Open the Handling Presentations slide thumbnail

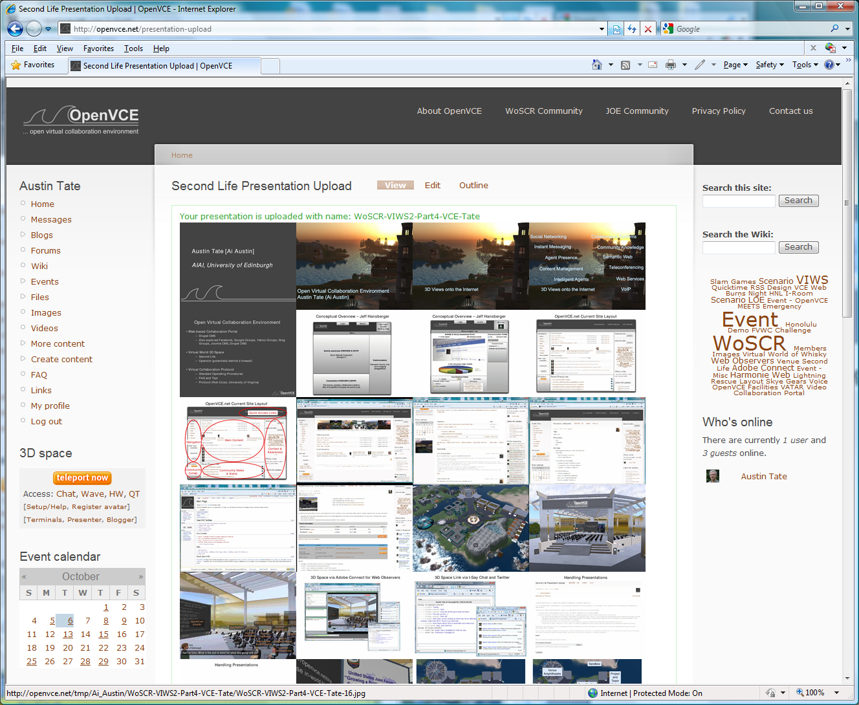pos(587,615)
